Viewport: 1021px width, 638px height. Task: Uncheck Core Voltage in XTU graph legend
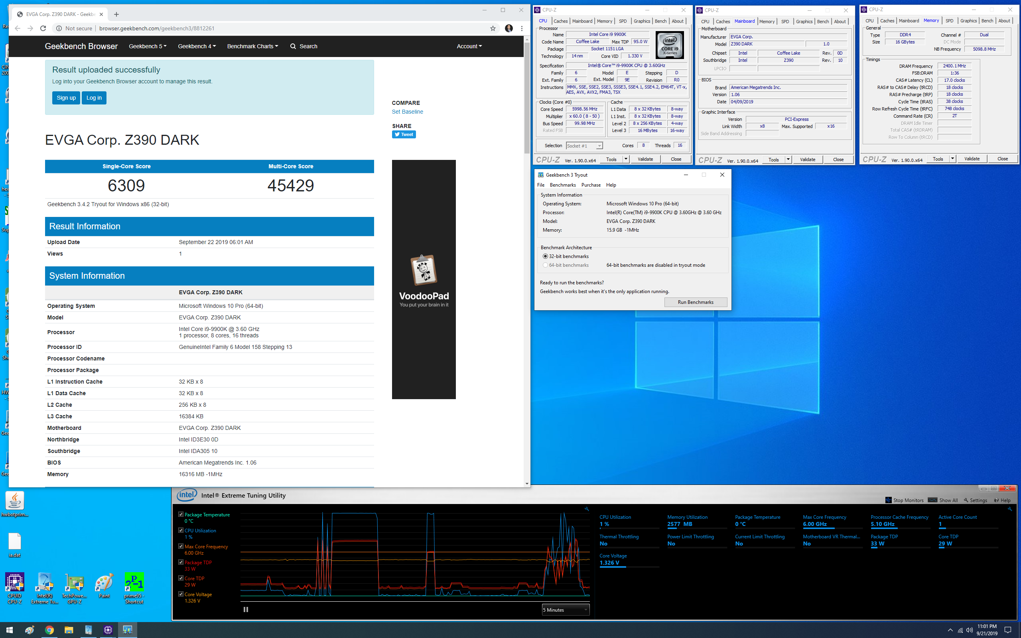pyautogui.click(x=181, y=594)
